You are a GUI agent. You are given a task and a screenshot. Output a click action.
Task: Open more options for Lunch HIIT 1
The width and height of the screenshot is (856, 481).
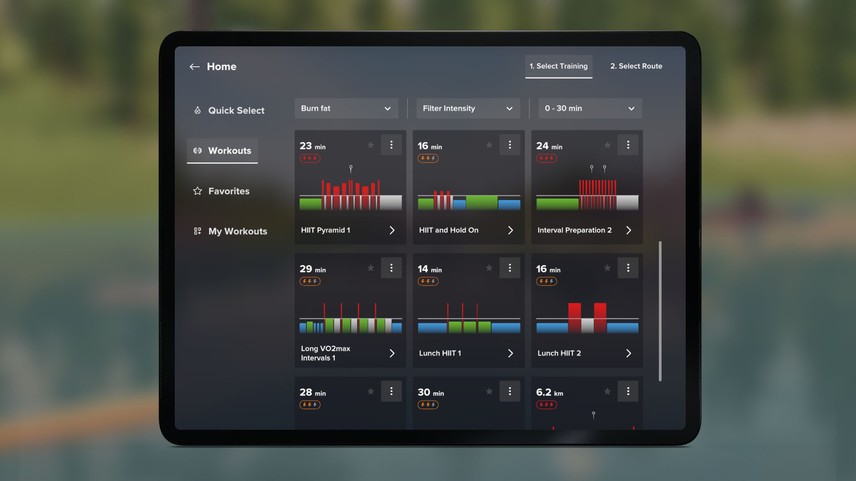(x=510, y=268)
